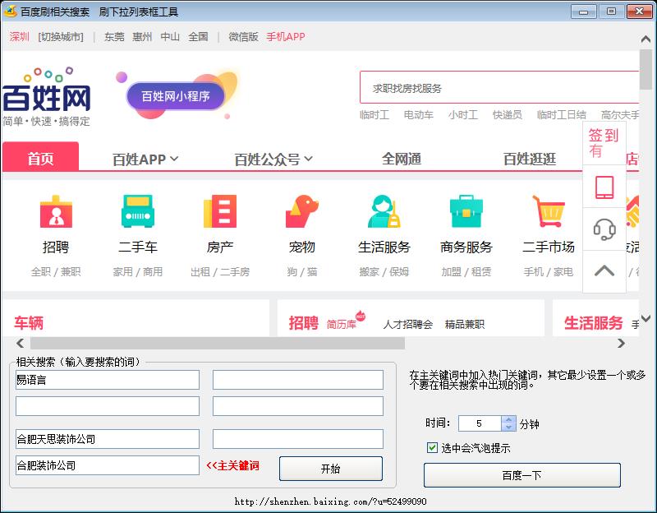This screenshot has width=657, height=513.
Task: Click the 百度一下 button
Action: click(521, 475)
